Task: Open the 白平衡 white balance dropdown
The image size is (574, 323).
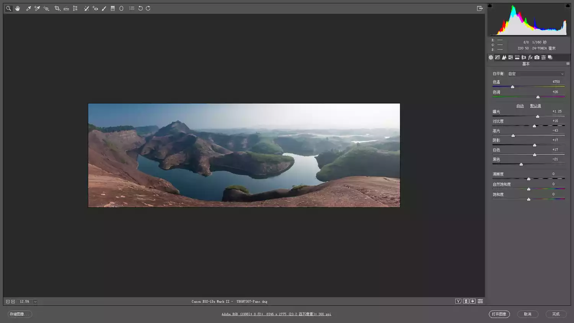Action: [x=536, y=74]
